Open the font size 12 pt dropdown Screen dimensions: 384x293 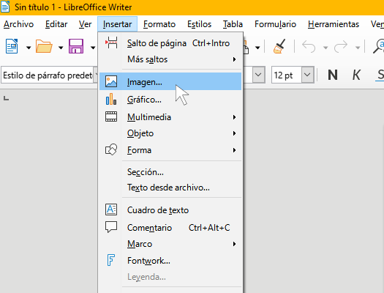coord(307,75)
